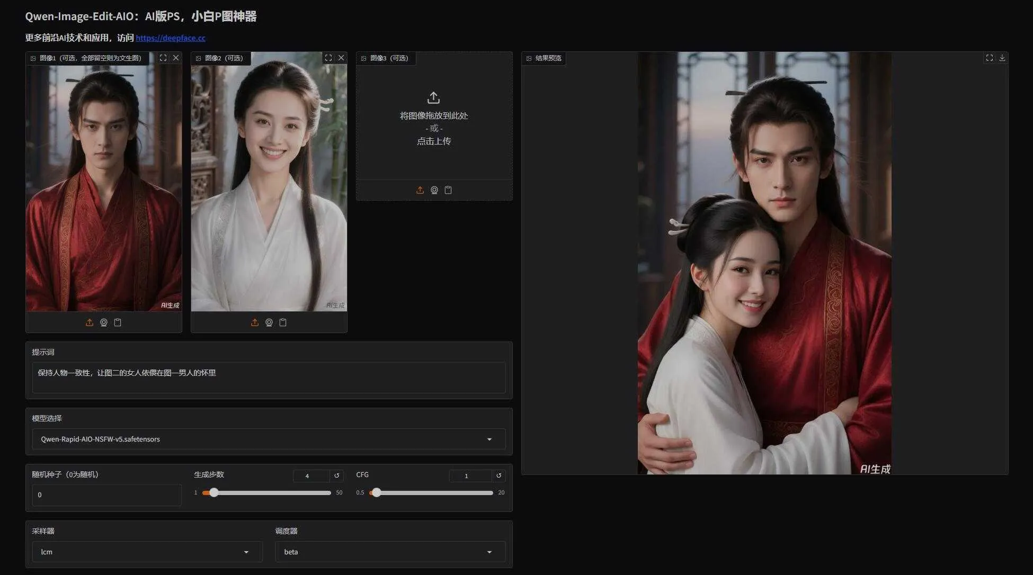Screen dimensions: 1033x575
Task: Click the clipboard icon under 图像3
Action: point(448,190)
